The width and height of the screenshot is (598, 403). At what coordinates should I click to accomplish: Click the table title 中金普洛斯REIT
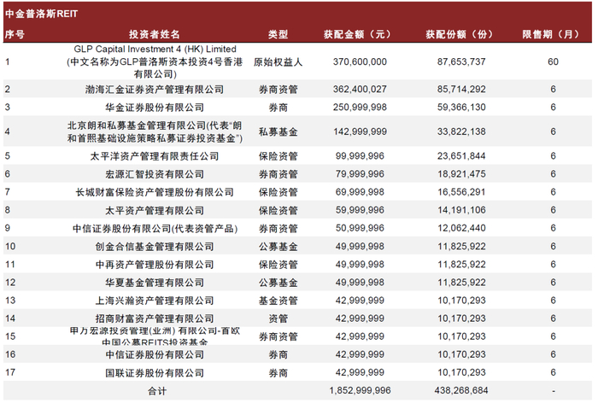tap(42, 14)
